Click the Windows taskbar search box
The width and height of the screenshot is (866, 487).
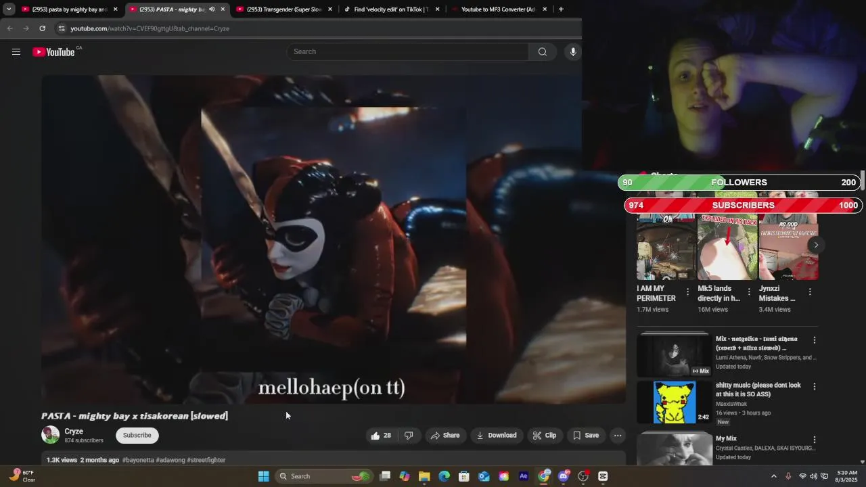324,476
